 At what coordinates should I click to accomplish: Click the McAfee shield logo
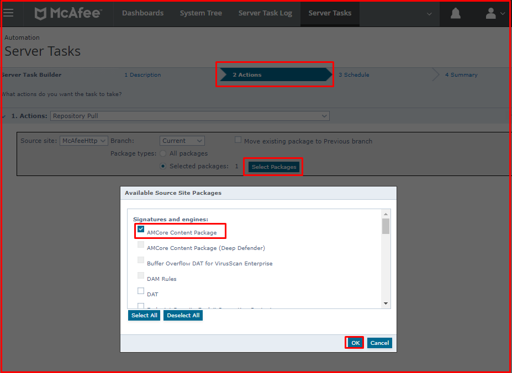[x=40, y=14]
